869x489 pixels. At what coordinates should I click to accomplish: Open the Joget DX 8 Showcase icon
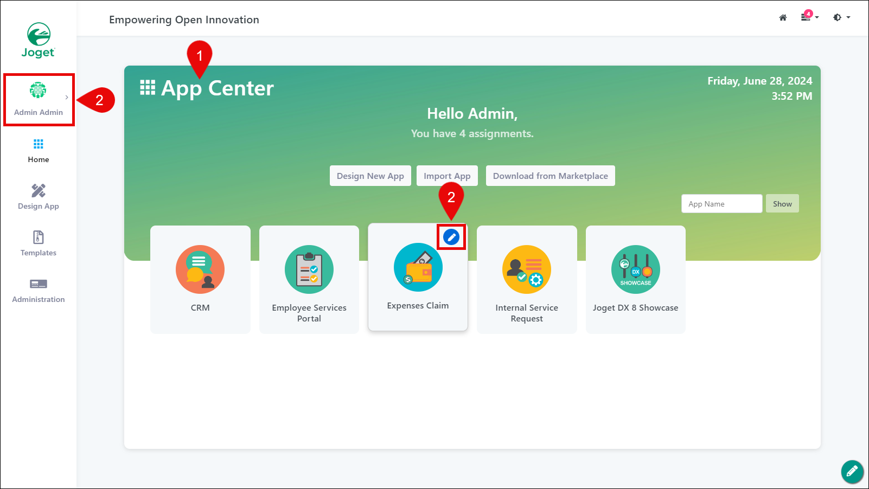(636, 269)
